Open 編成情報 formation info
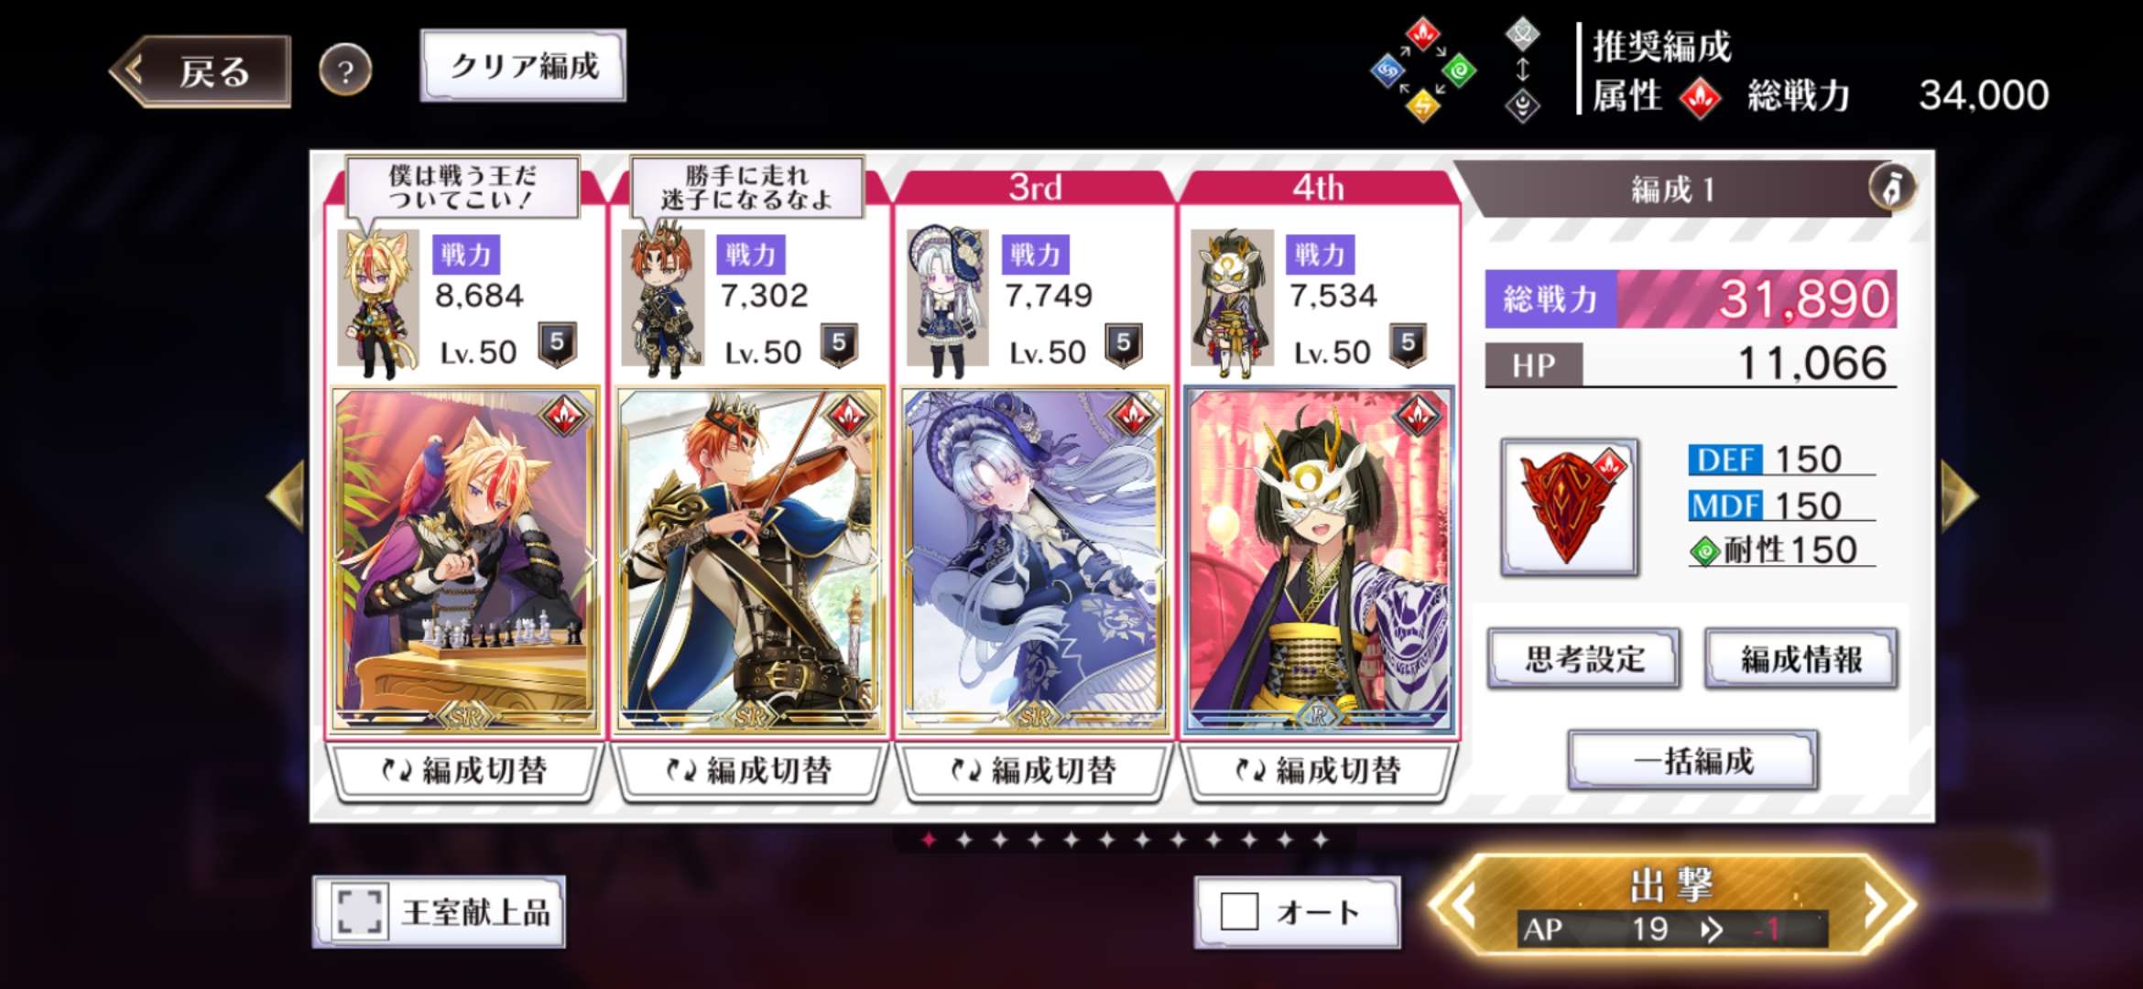2143x989 pixels. click(1800, 658)
